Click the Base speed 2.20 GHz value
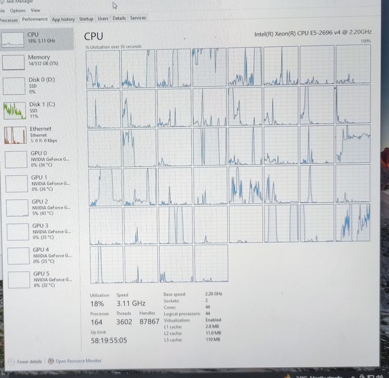Viewport: 389px width, 378px height. click(x=213, y=294)
